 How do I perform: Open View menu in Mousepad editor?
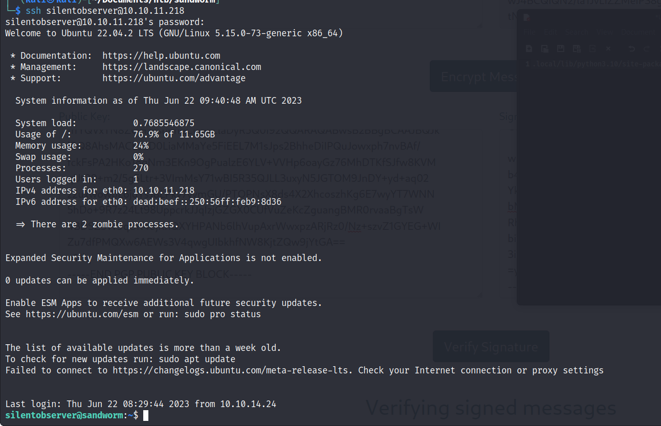(605, 32)
